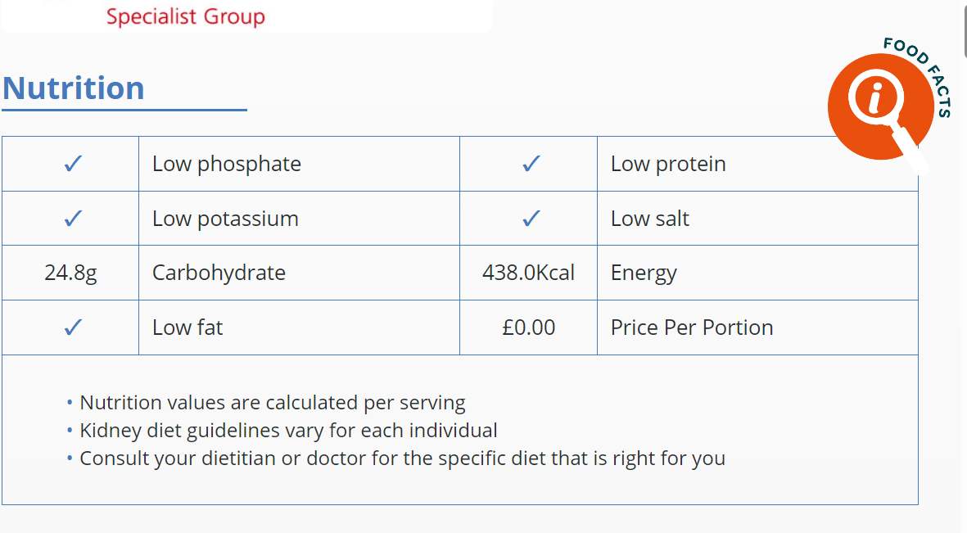Click the Nutrition heading
Image resolution: width=967 pixels, height=533 pixels.
(x=74, y=88)
